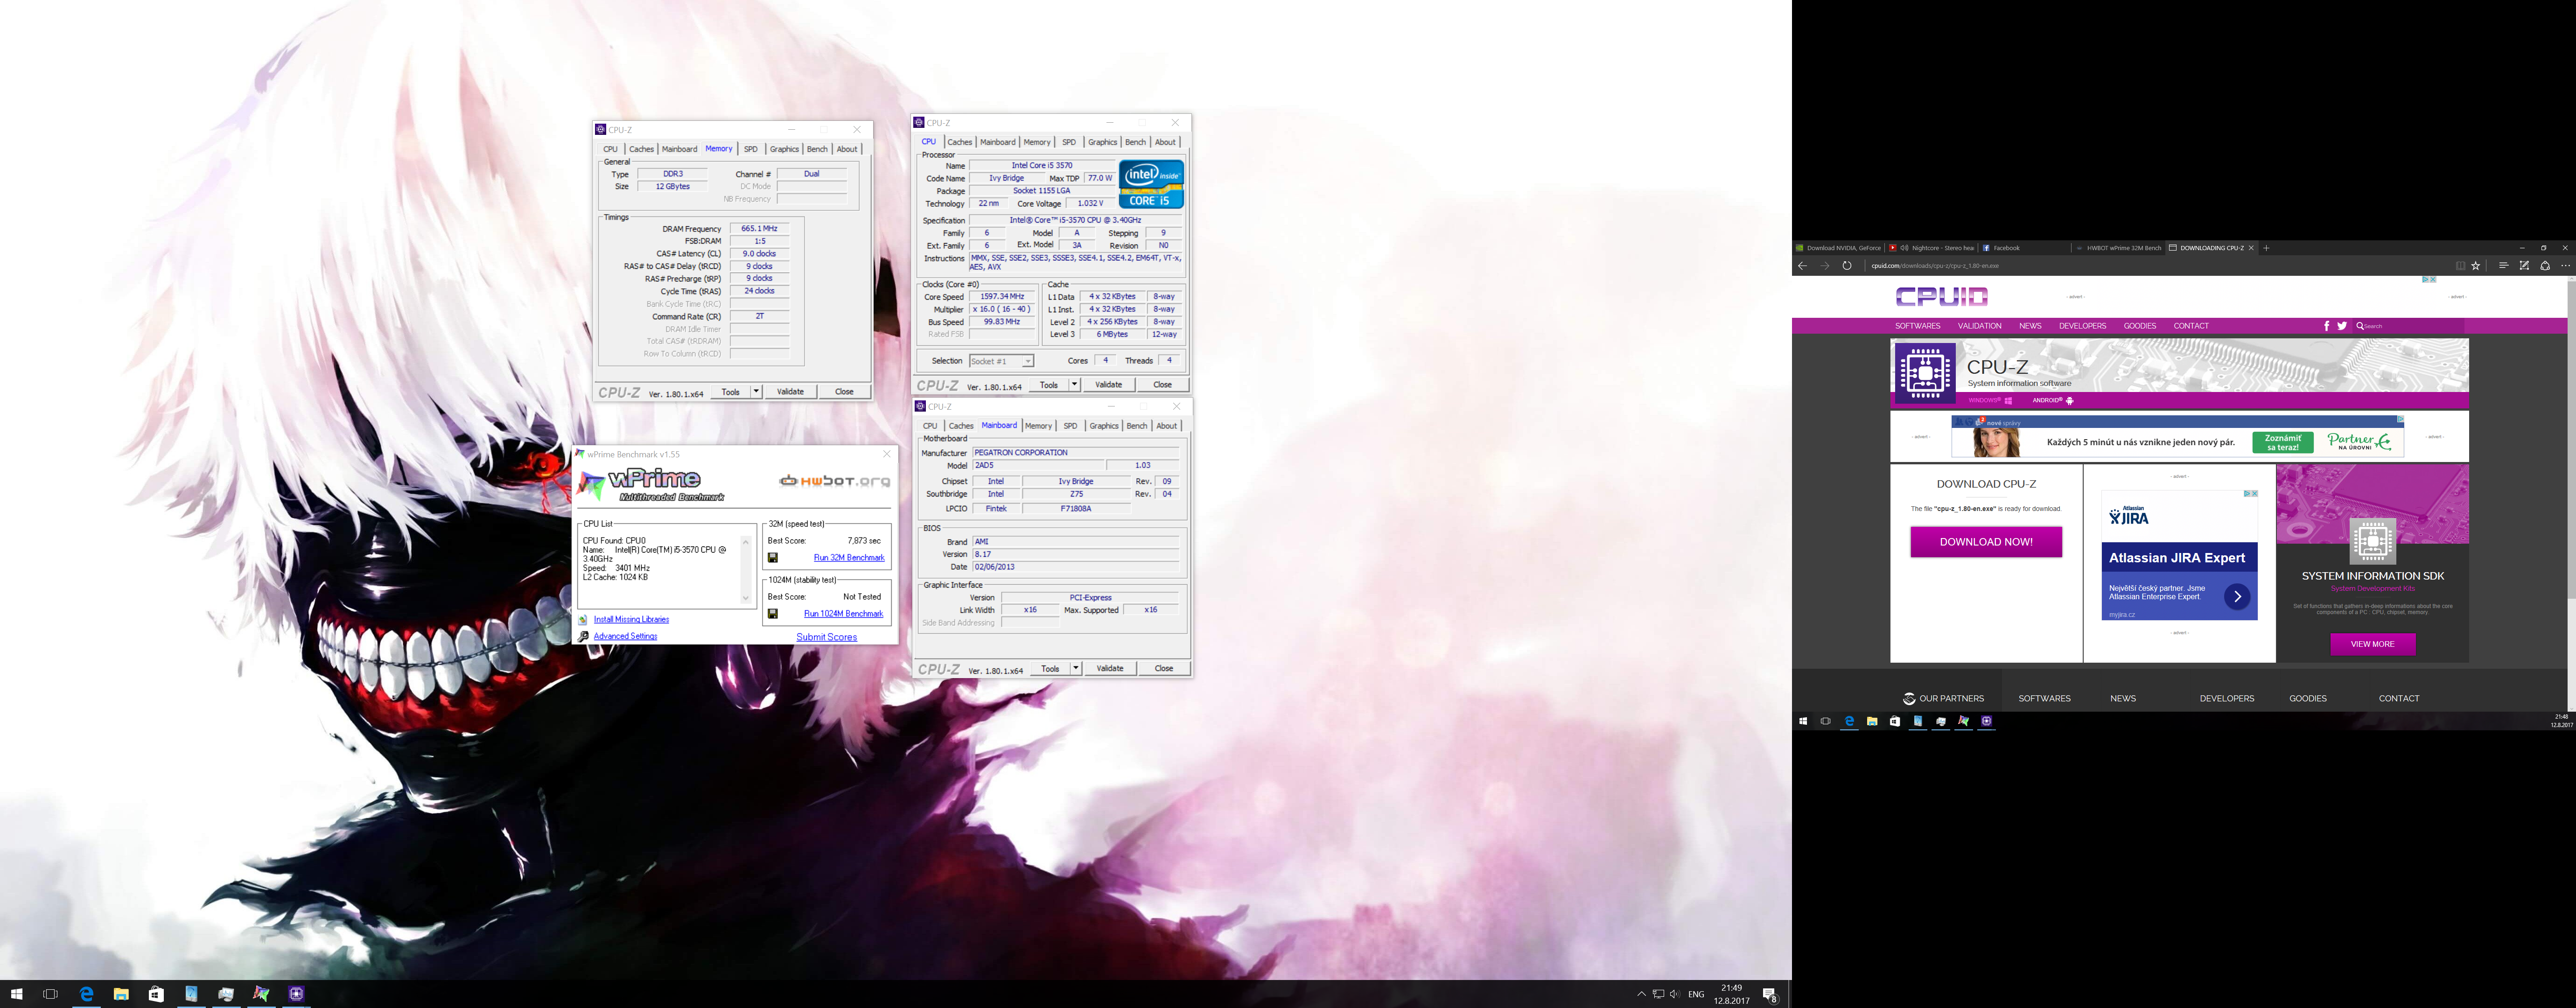Click the save icon beside Run 32M Benchmark

click(x=772, y=558)
